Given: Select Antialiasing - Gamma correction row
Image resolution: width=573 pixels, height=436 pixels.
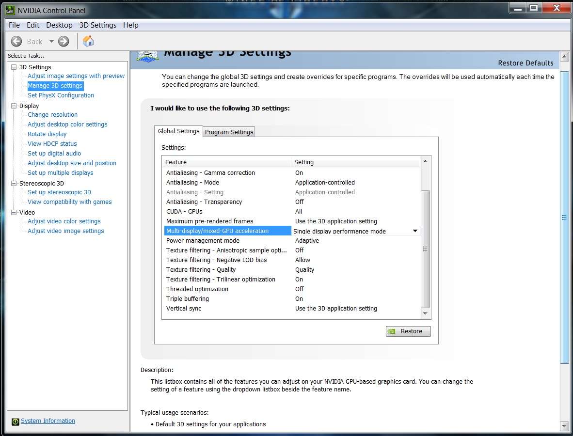Looking at the screenshot, I should click(292, 173).
